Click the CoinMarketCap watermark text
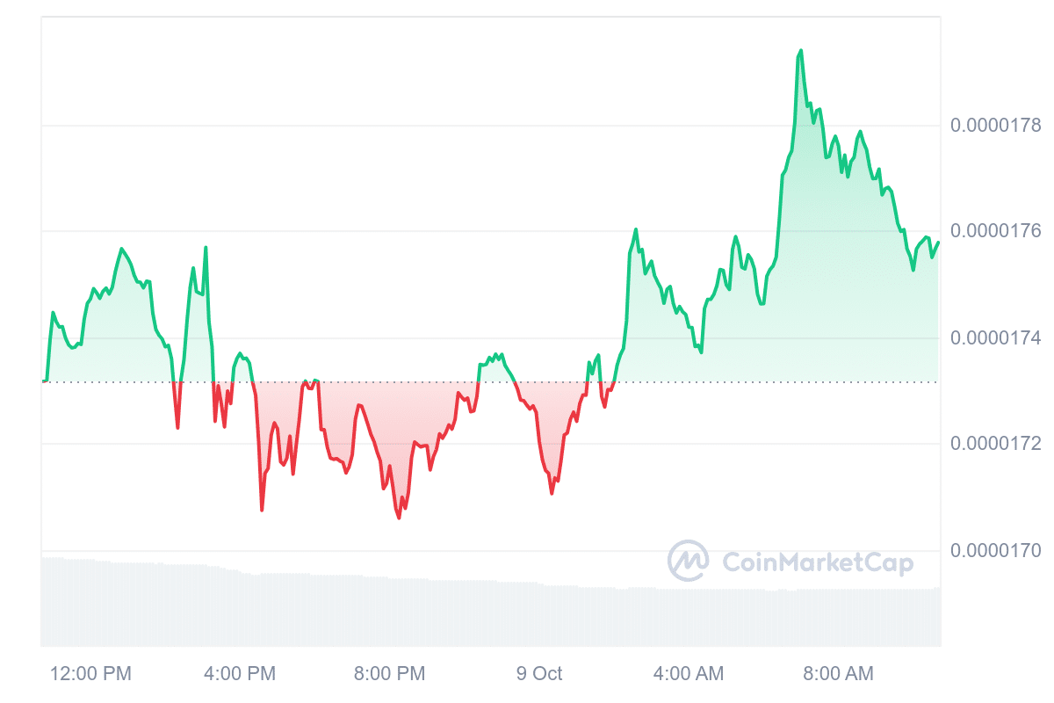The height and width of the screenshot is (703, 1054). coord(817,562)
